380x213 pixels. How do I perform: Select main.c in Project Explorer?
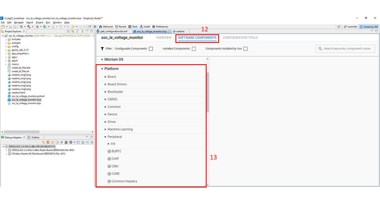[15, 64]
